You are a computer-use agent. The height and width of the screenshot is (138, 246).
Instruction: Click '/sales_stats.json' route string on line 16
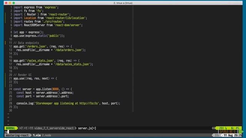[x=40, y=61]
